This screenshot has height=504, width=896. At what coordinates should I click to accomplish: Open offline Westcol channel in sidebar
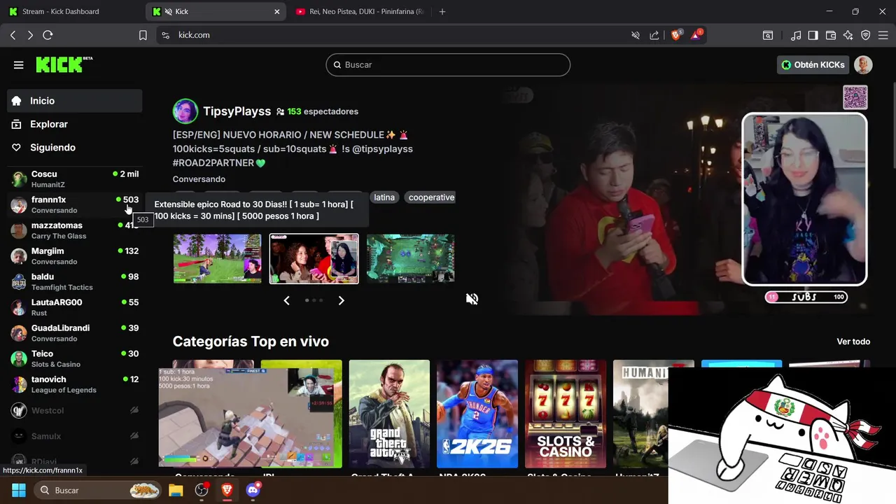tap(75, 410)
